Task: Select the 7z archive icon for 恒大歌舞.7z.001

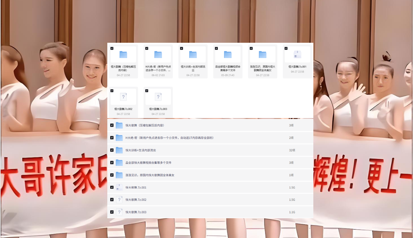Action: [x=297, y=54]
